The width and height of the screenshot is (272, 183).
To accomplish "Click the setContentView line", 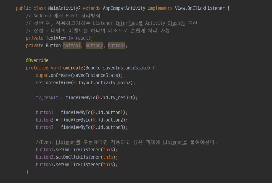I will [86, 83].
